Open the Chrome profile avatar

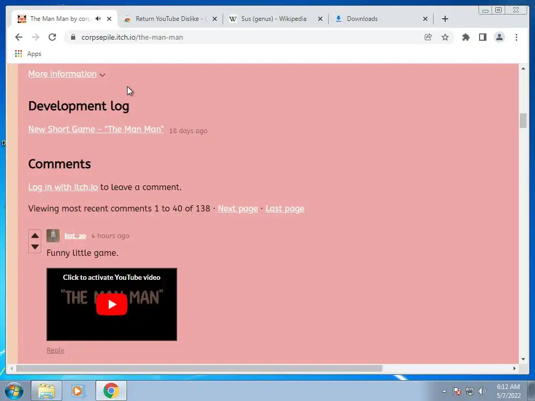pyautogui.click(x=499, y=37)
